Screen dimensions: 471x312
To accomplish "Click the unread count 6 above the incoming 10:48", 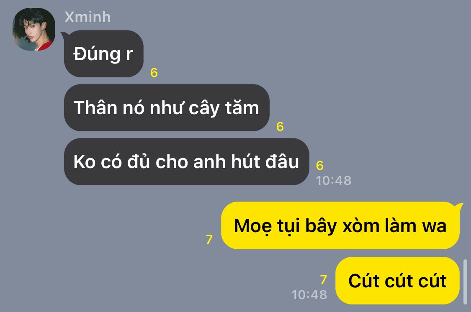I will tap(320, 166).
